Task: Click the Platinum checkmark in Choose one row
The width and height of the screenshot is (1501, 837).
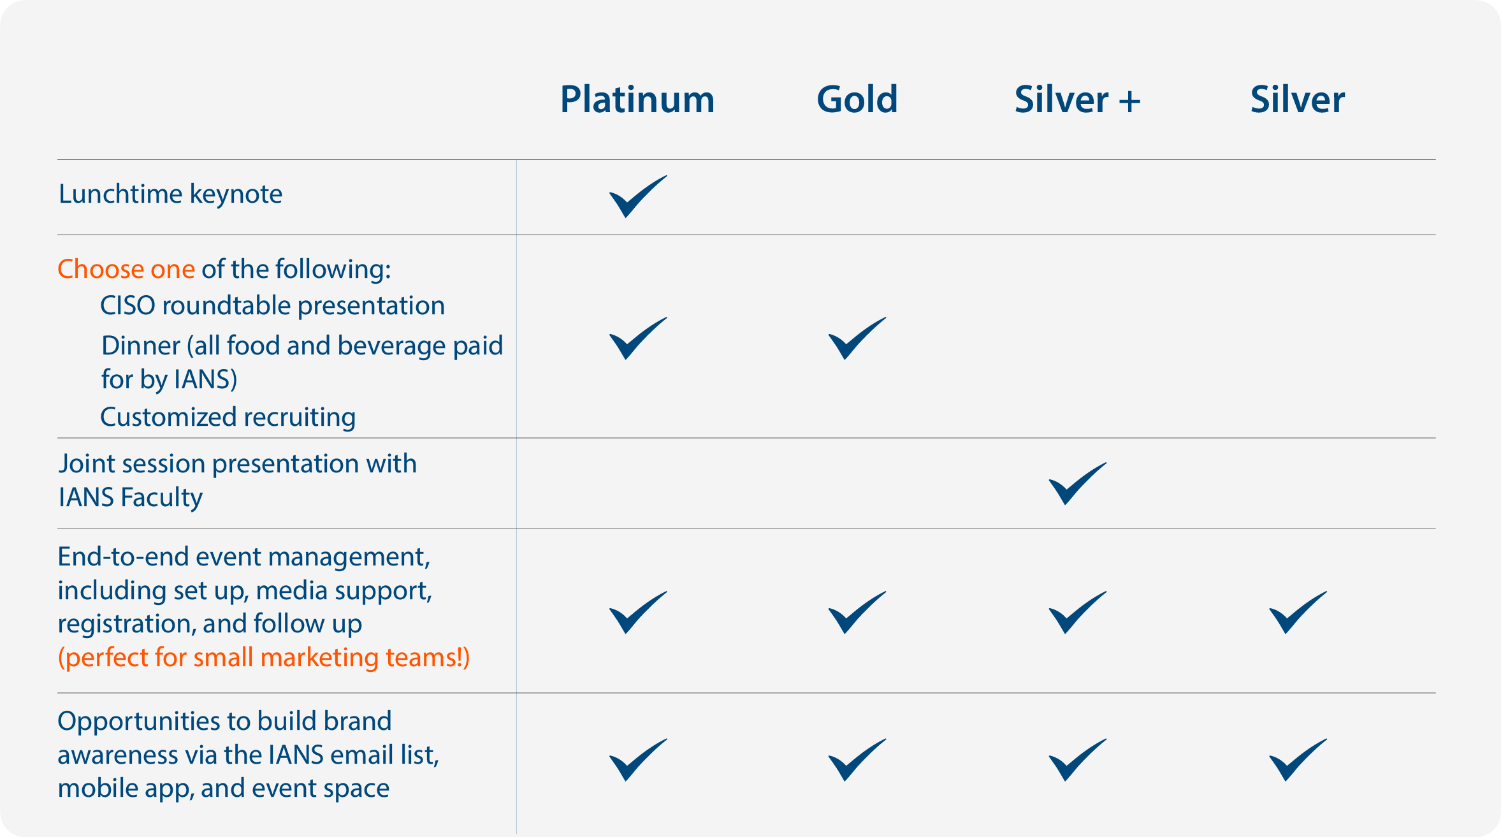Action: [x=637, y=338]
